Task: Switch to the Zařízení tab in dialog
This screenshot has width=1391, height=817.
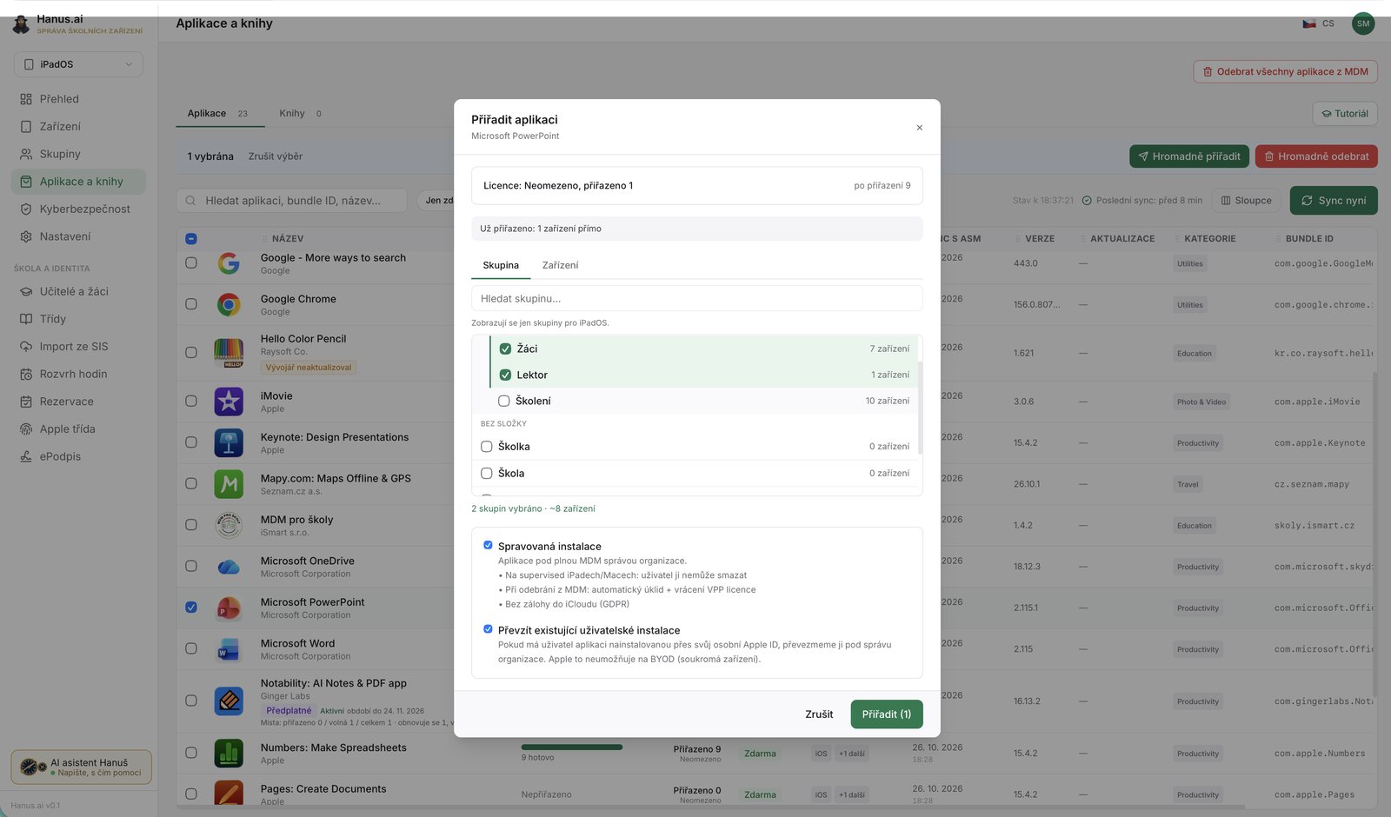Action: [x=560, y=265]
